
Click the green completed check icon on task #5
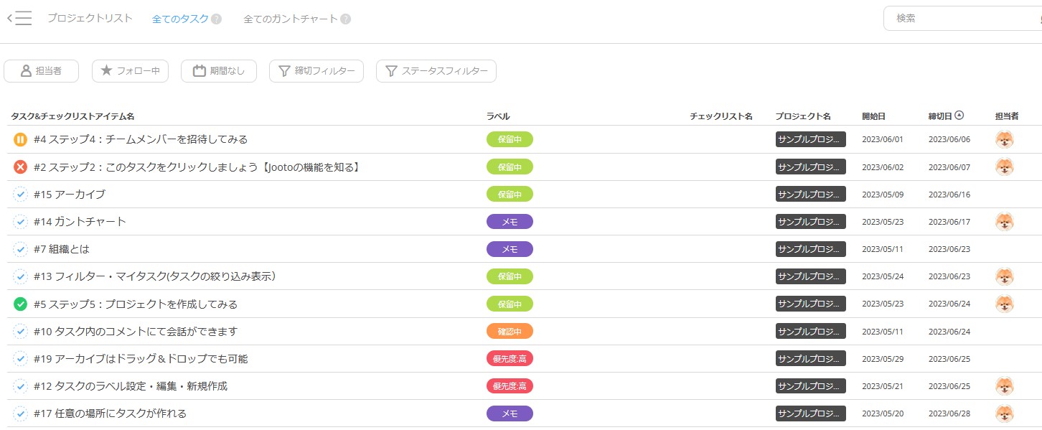point(20,304)
